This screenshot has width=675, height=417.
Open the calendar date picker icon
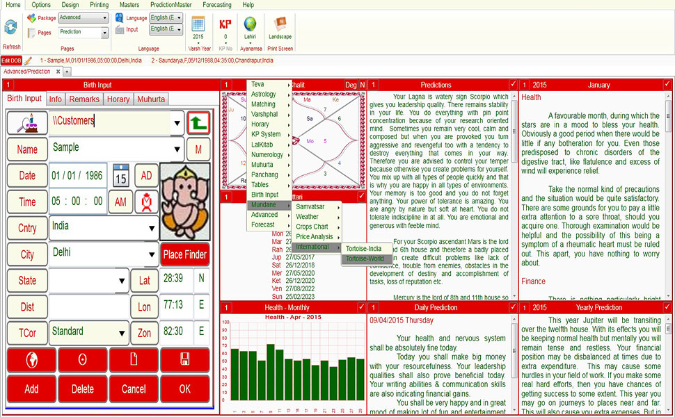[x=121, y=175]
